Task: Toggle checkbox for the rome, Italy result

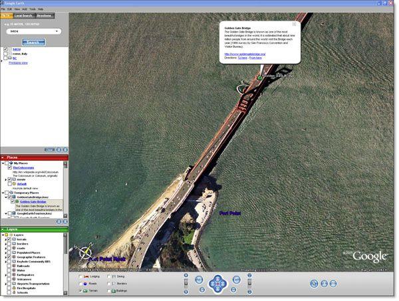Action: point(5,54)
